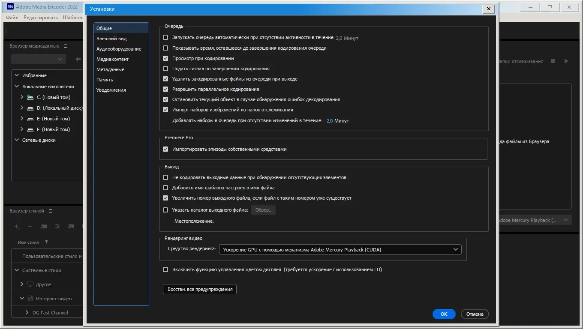Click the start queue play icon in the main window

566,61
